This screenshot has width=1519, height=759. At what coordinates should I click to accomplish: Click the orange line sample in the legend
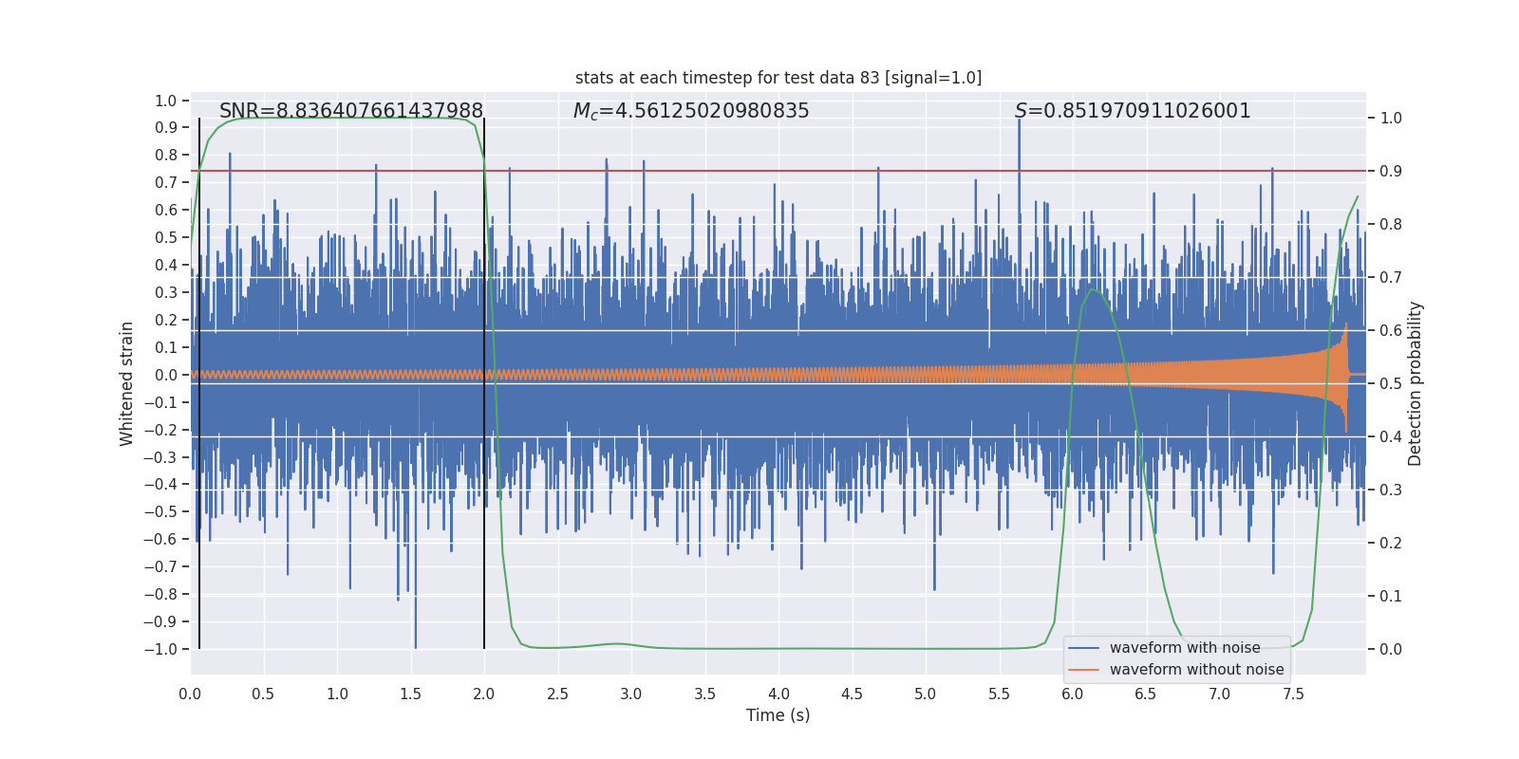point(1084,670)
